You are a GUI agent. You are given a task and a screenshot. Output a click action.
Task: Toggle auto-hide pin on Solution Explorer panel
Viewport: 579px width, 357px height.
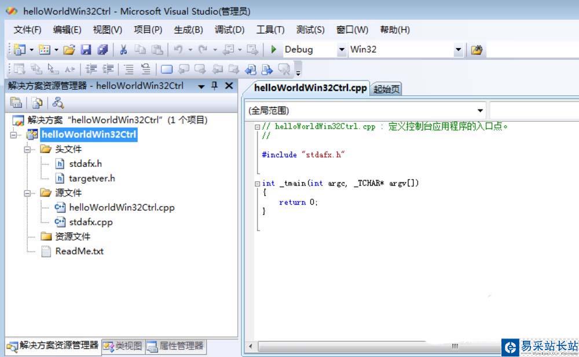[x=215, y=86]
